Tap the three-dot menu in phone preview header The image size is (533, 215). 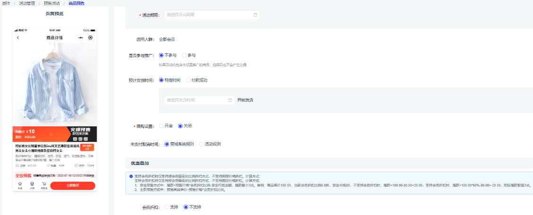coord(81,38)
